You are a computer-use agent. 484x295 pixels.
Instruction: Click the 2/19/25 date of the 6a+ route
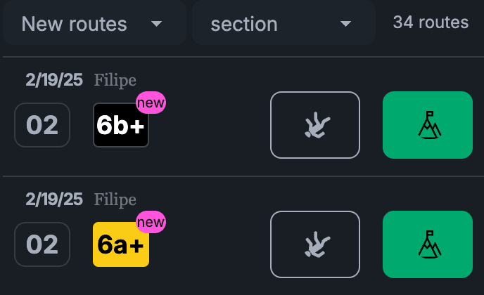[54, 199]
